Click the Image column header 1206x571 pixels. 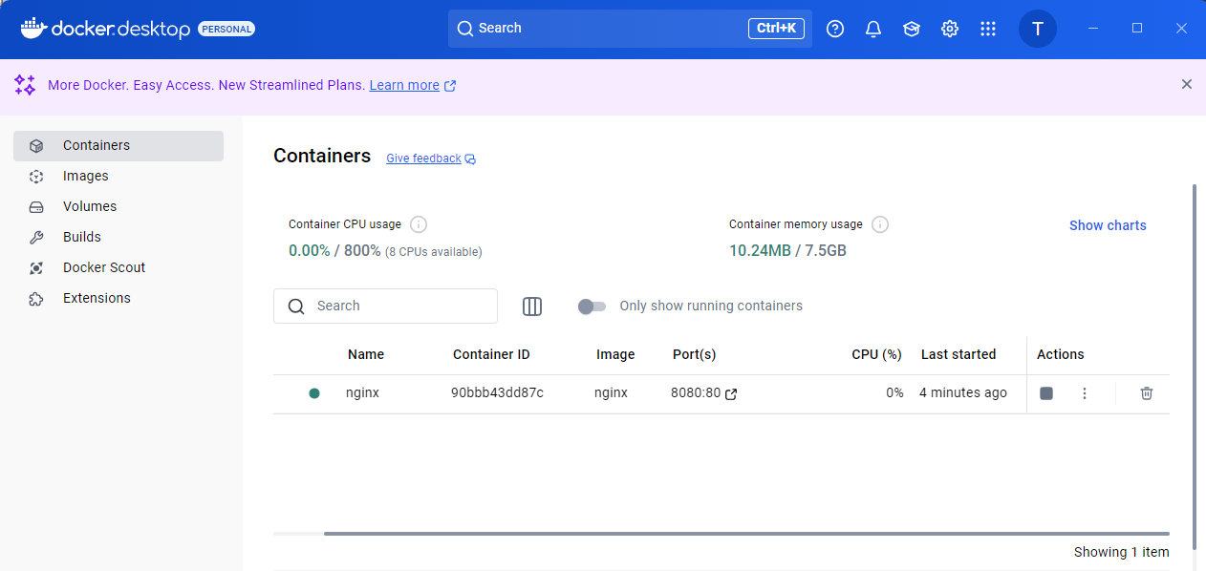(x=615, y=354)
